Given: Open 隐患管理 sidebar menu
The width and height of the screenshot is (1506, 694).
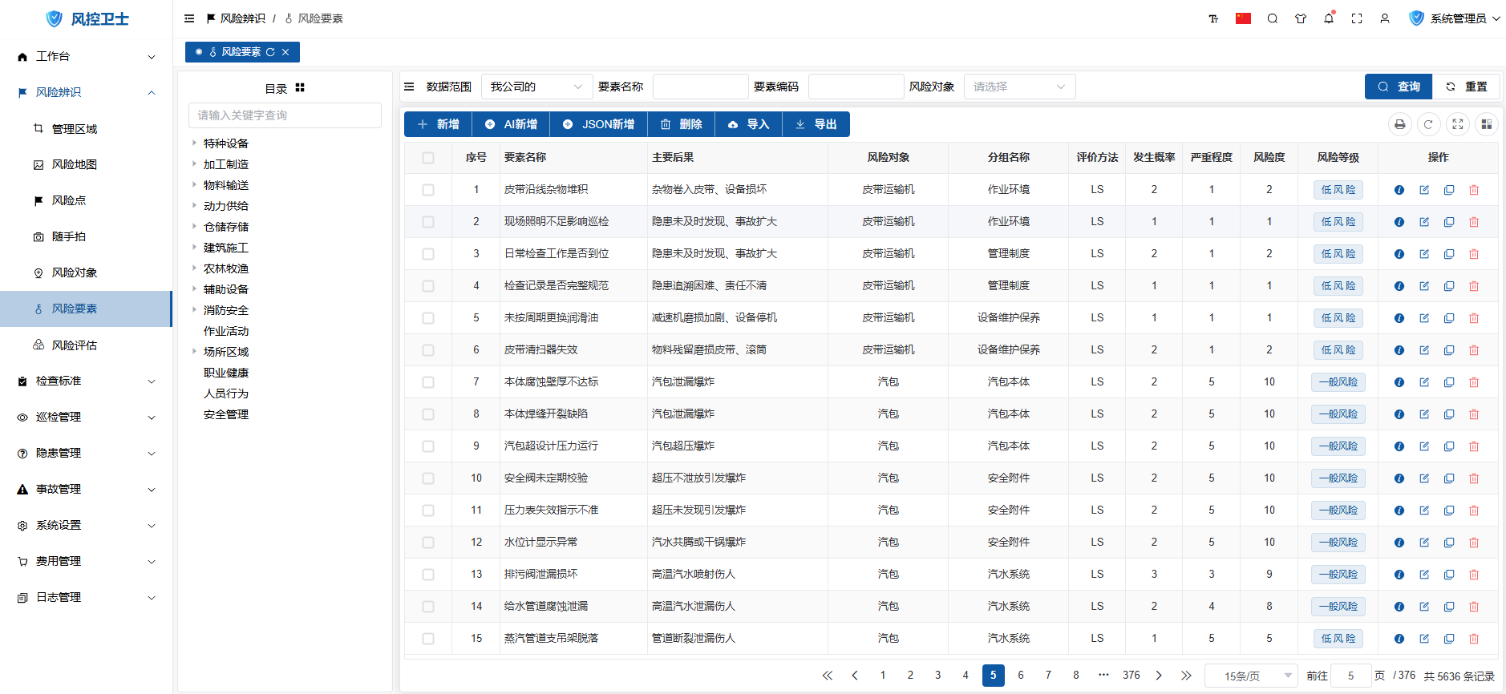Looking at the screenshot, I should (86, 454).
